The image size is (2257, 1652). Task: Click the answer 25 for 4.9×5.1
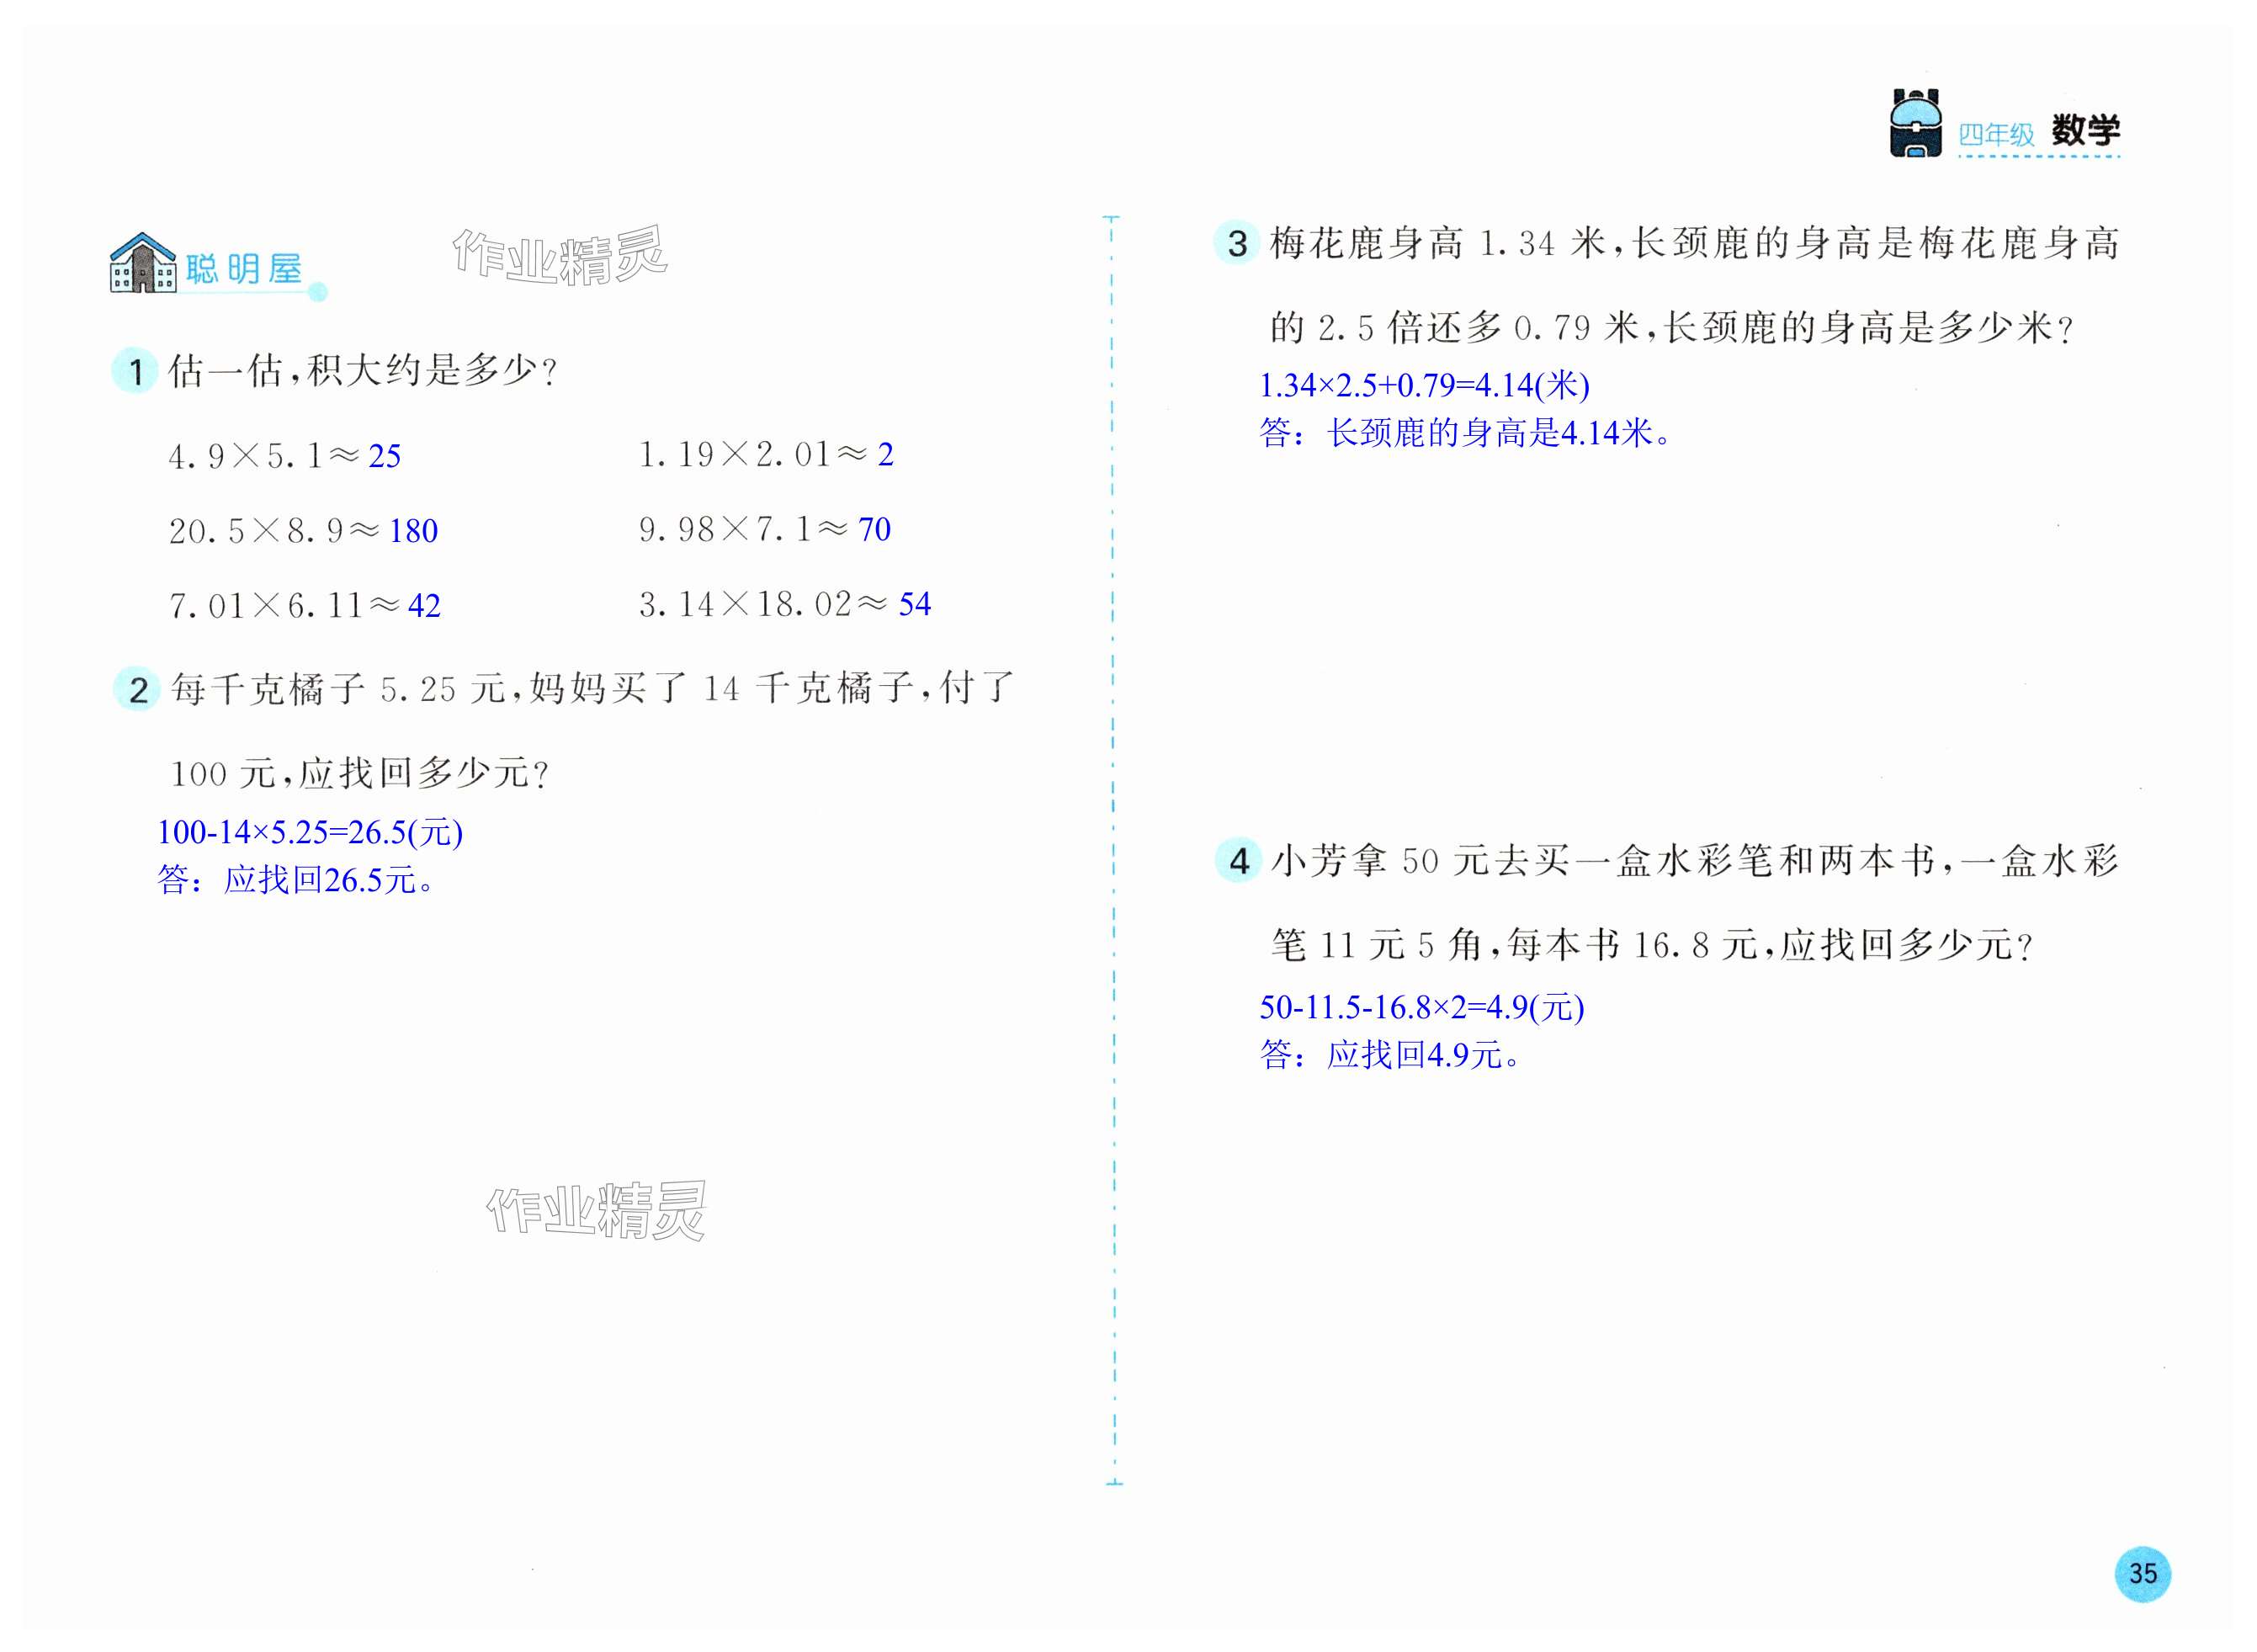pos(385,456)
